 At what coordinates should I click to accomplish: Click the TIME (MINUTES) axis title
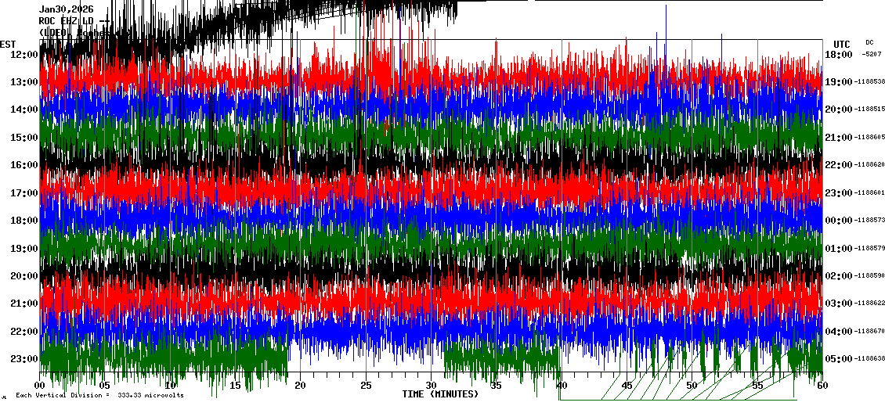pyautogui.click(x=440, y=394)
